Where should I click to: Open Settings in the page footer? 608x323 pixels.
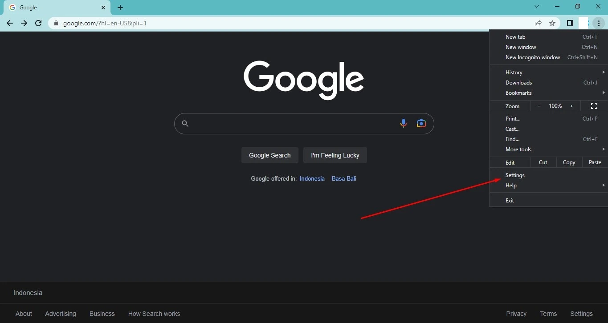581,314
